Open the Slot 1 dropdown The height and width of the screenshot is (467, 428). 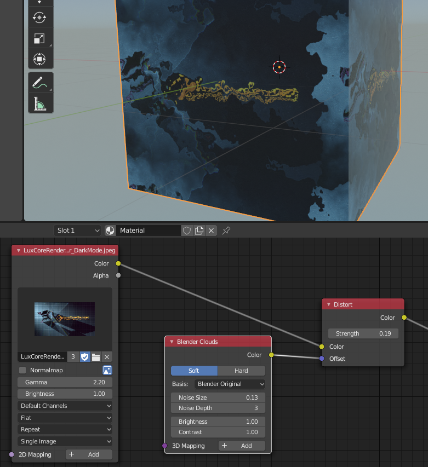pyautogui.click(x=77, y=230)
